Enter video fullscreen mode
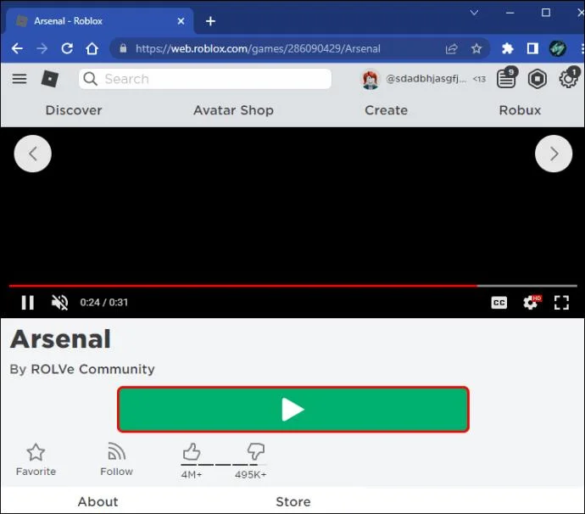585x514 pixels. point(561,302)
